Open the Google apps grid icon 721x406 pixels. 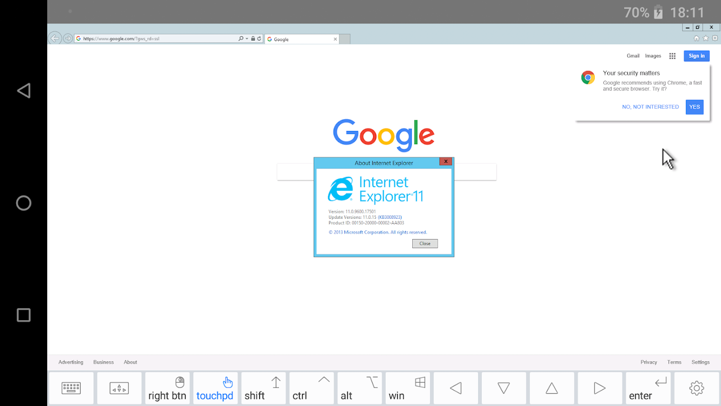(672, 56)
